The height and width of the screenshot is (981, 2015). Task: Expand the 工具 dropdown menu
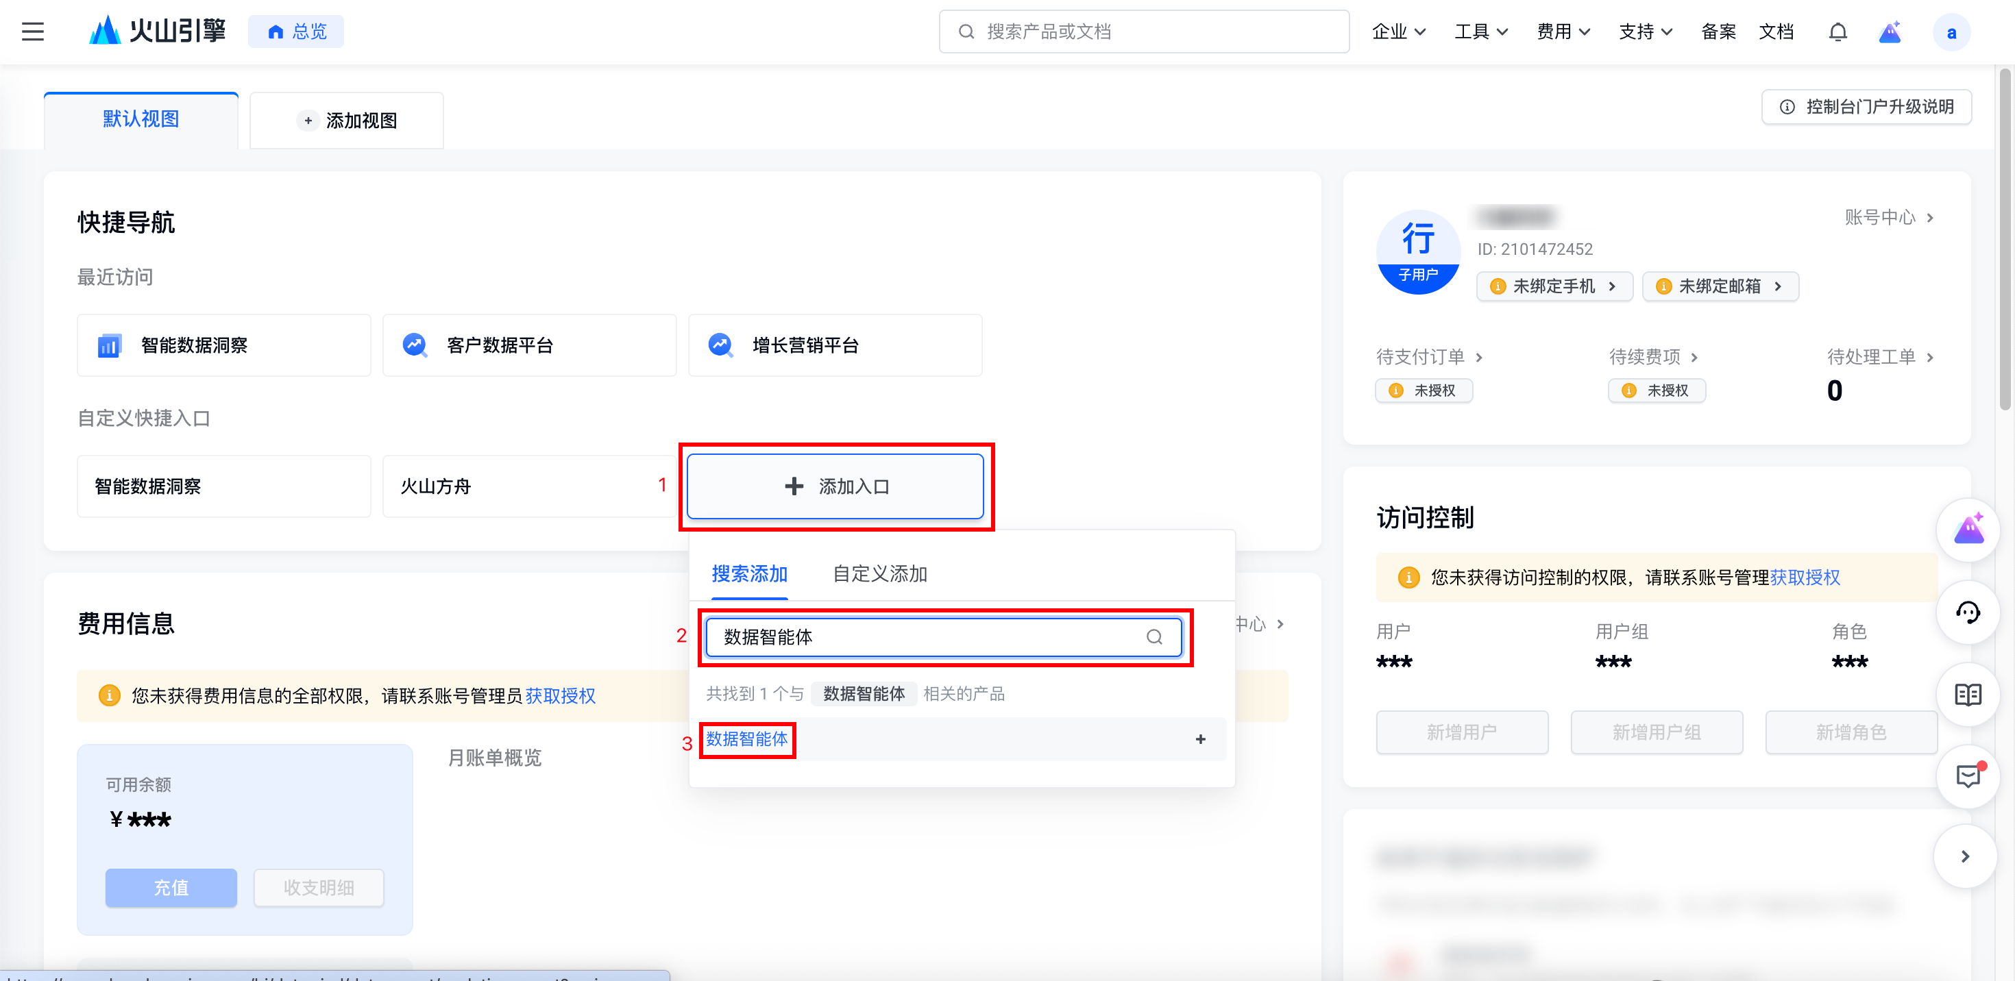click(1480, 32)
